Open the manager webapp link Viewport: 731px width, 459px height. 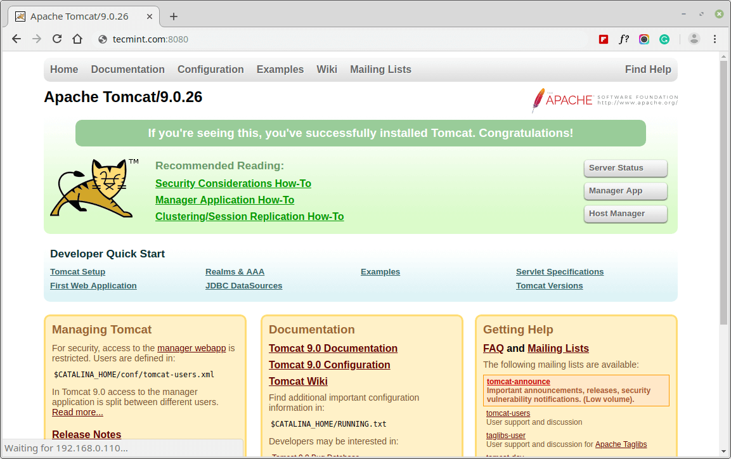coord(191,348)
